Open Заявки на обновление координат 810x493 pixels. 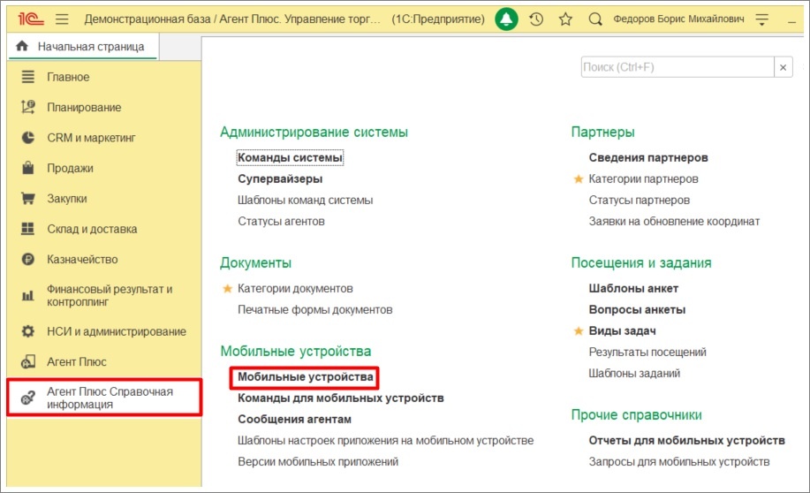pyautogui.click(x=674, y=221)
